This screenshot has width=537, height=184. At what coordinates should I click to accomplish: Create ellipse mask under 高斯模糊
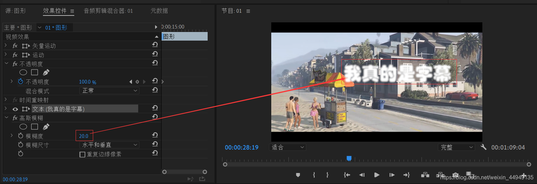tap(23, 127)
